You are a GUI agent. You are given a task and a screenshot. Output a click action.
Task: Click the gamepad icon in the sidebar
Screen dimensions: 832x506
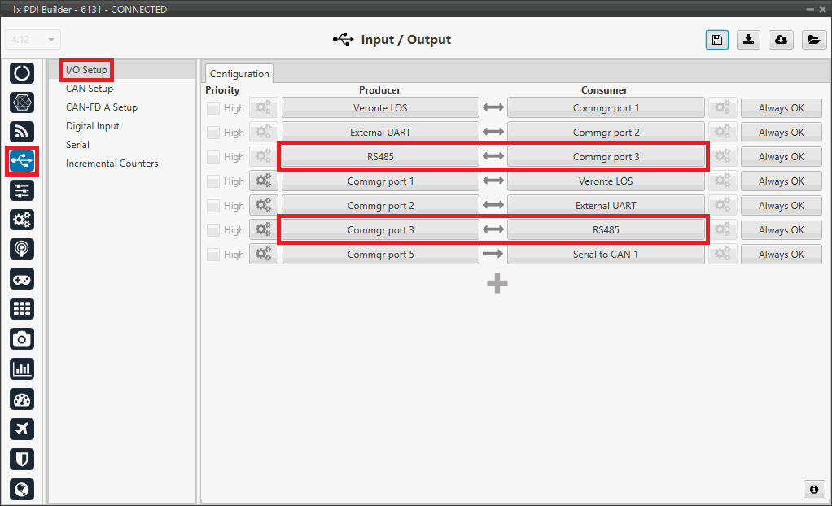[22, 279]
